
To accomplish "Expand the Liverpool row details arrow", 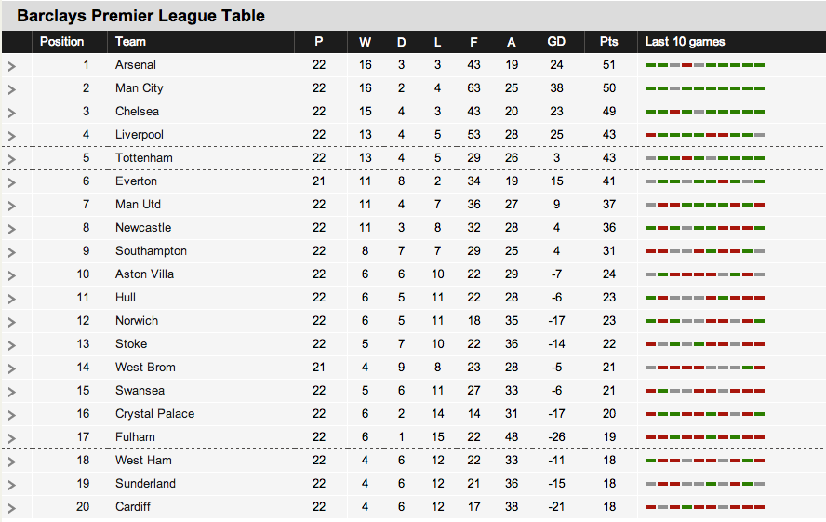I will click(12, 136).
